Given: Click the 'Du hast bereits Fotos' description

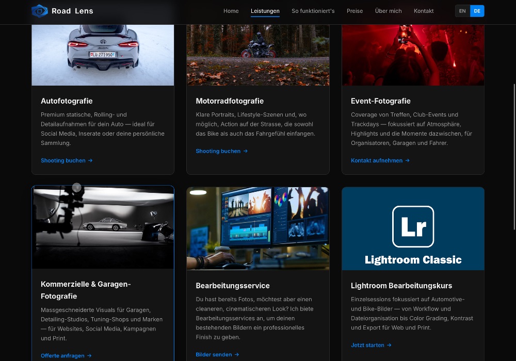Looking at the screenshot, I should tap(254, 318).
